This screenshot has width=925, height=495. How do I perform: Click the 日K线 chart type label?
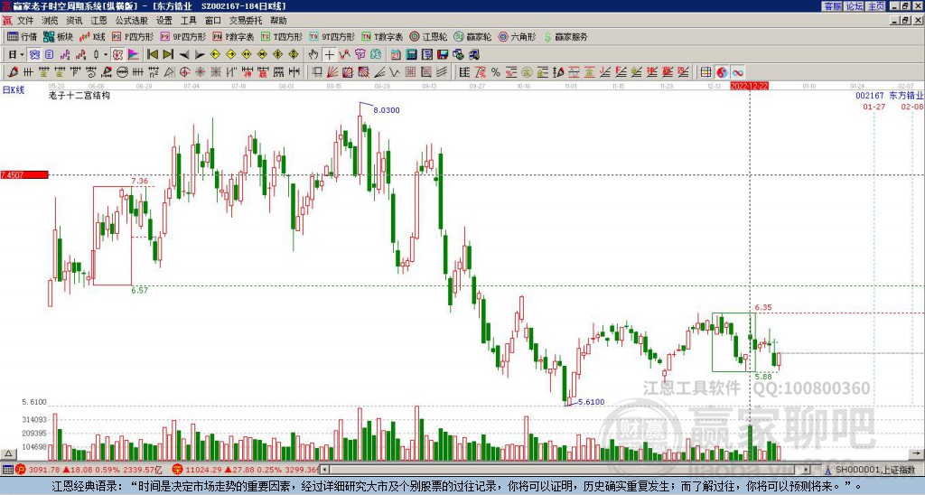[13, 90]
